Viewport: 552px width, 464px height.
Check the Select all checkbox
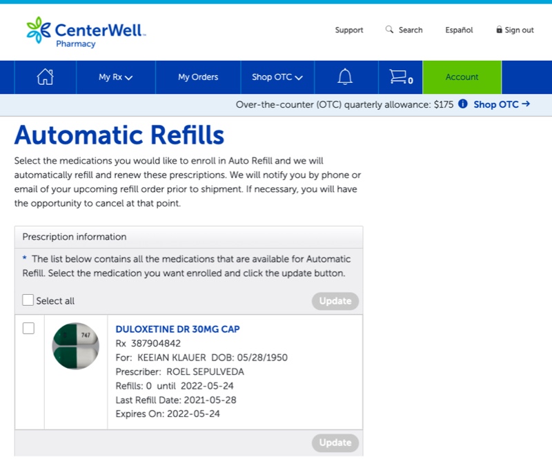point(28,300)
